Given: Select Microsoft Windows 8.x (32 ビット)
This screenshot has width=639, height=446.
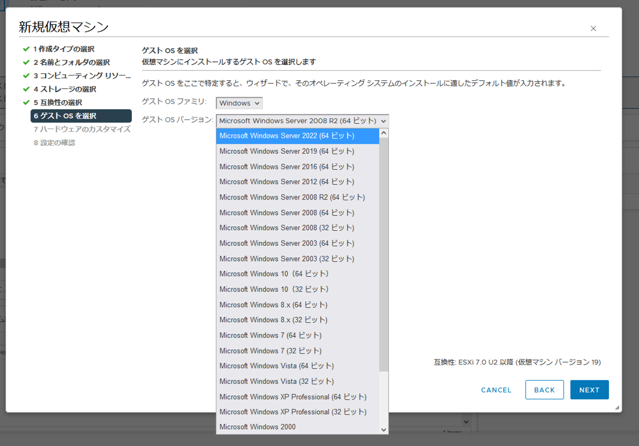Looking at the screenshot, I should (x=274, y=320).
